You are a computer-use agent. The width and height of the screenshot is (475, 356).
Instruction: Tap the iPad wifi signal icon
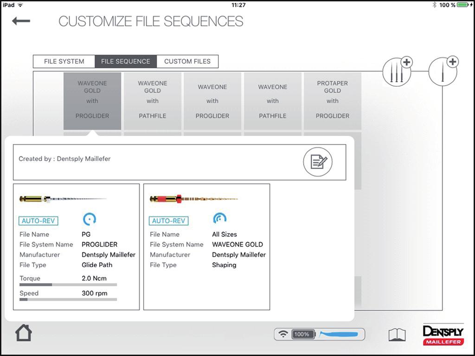pos(20,5)
